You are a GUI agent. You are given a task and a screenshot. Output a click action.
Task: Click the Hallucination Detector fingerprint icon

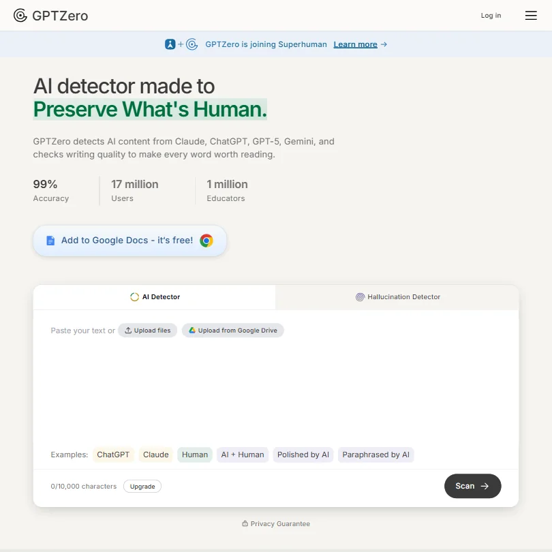(360, 297)
